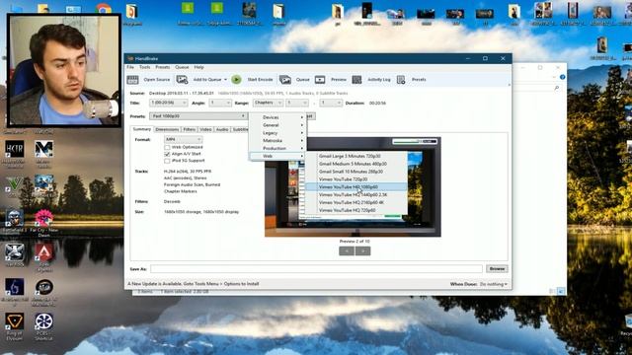Enable the iPod 5G Support checkbox
The image size is (632, 355).
(167, 161)
